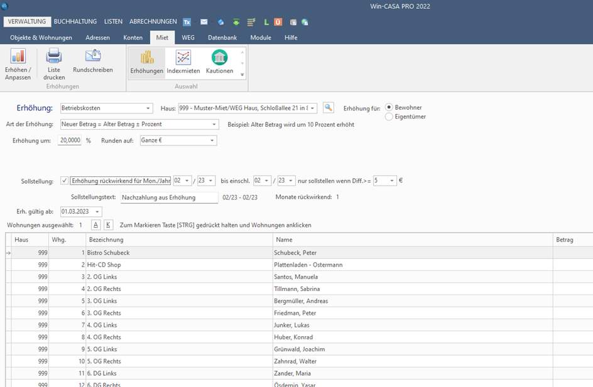Click the Liste drucken printer icon
This screenshot has height=387, width=593.
point(53,56)
